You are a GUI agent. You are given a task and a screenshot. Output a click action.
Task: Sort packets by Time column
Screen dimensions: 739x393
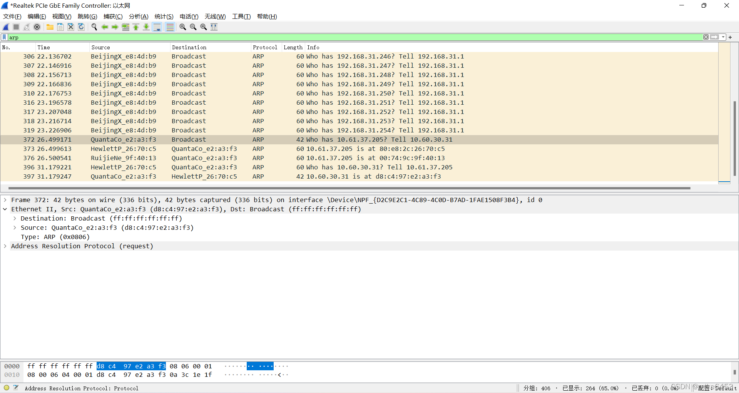tap(62, 47)
